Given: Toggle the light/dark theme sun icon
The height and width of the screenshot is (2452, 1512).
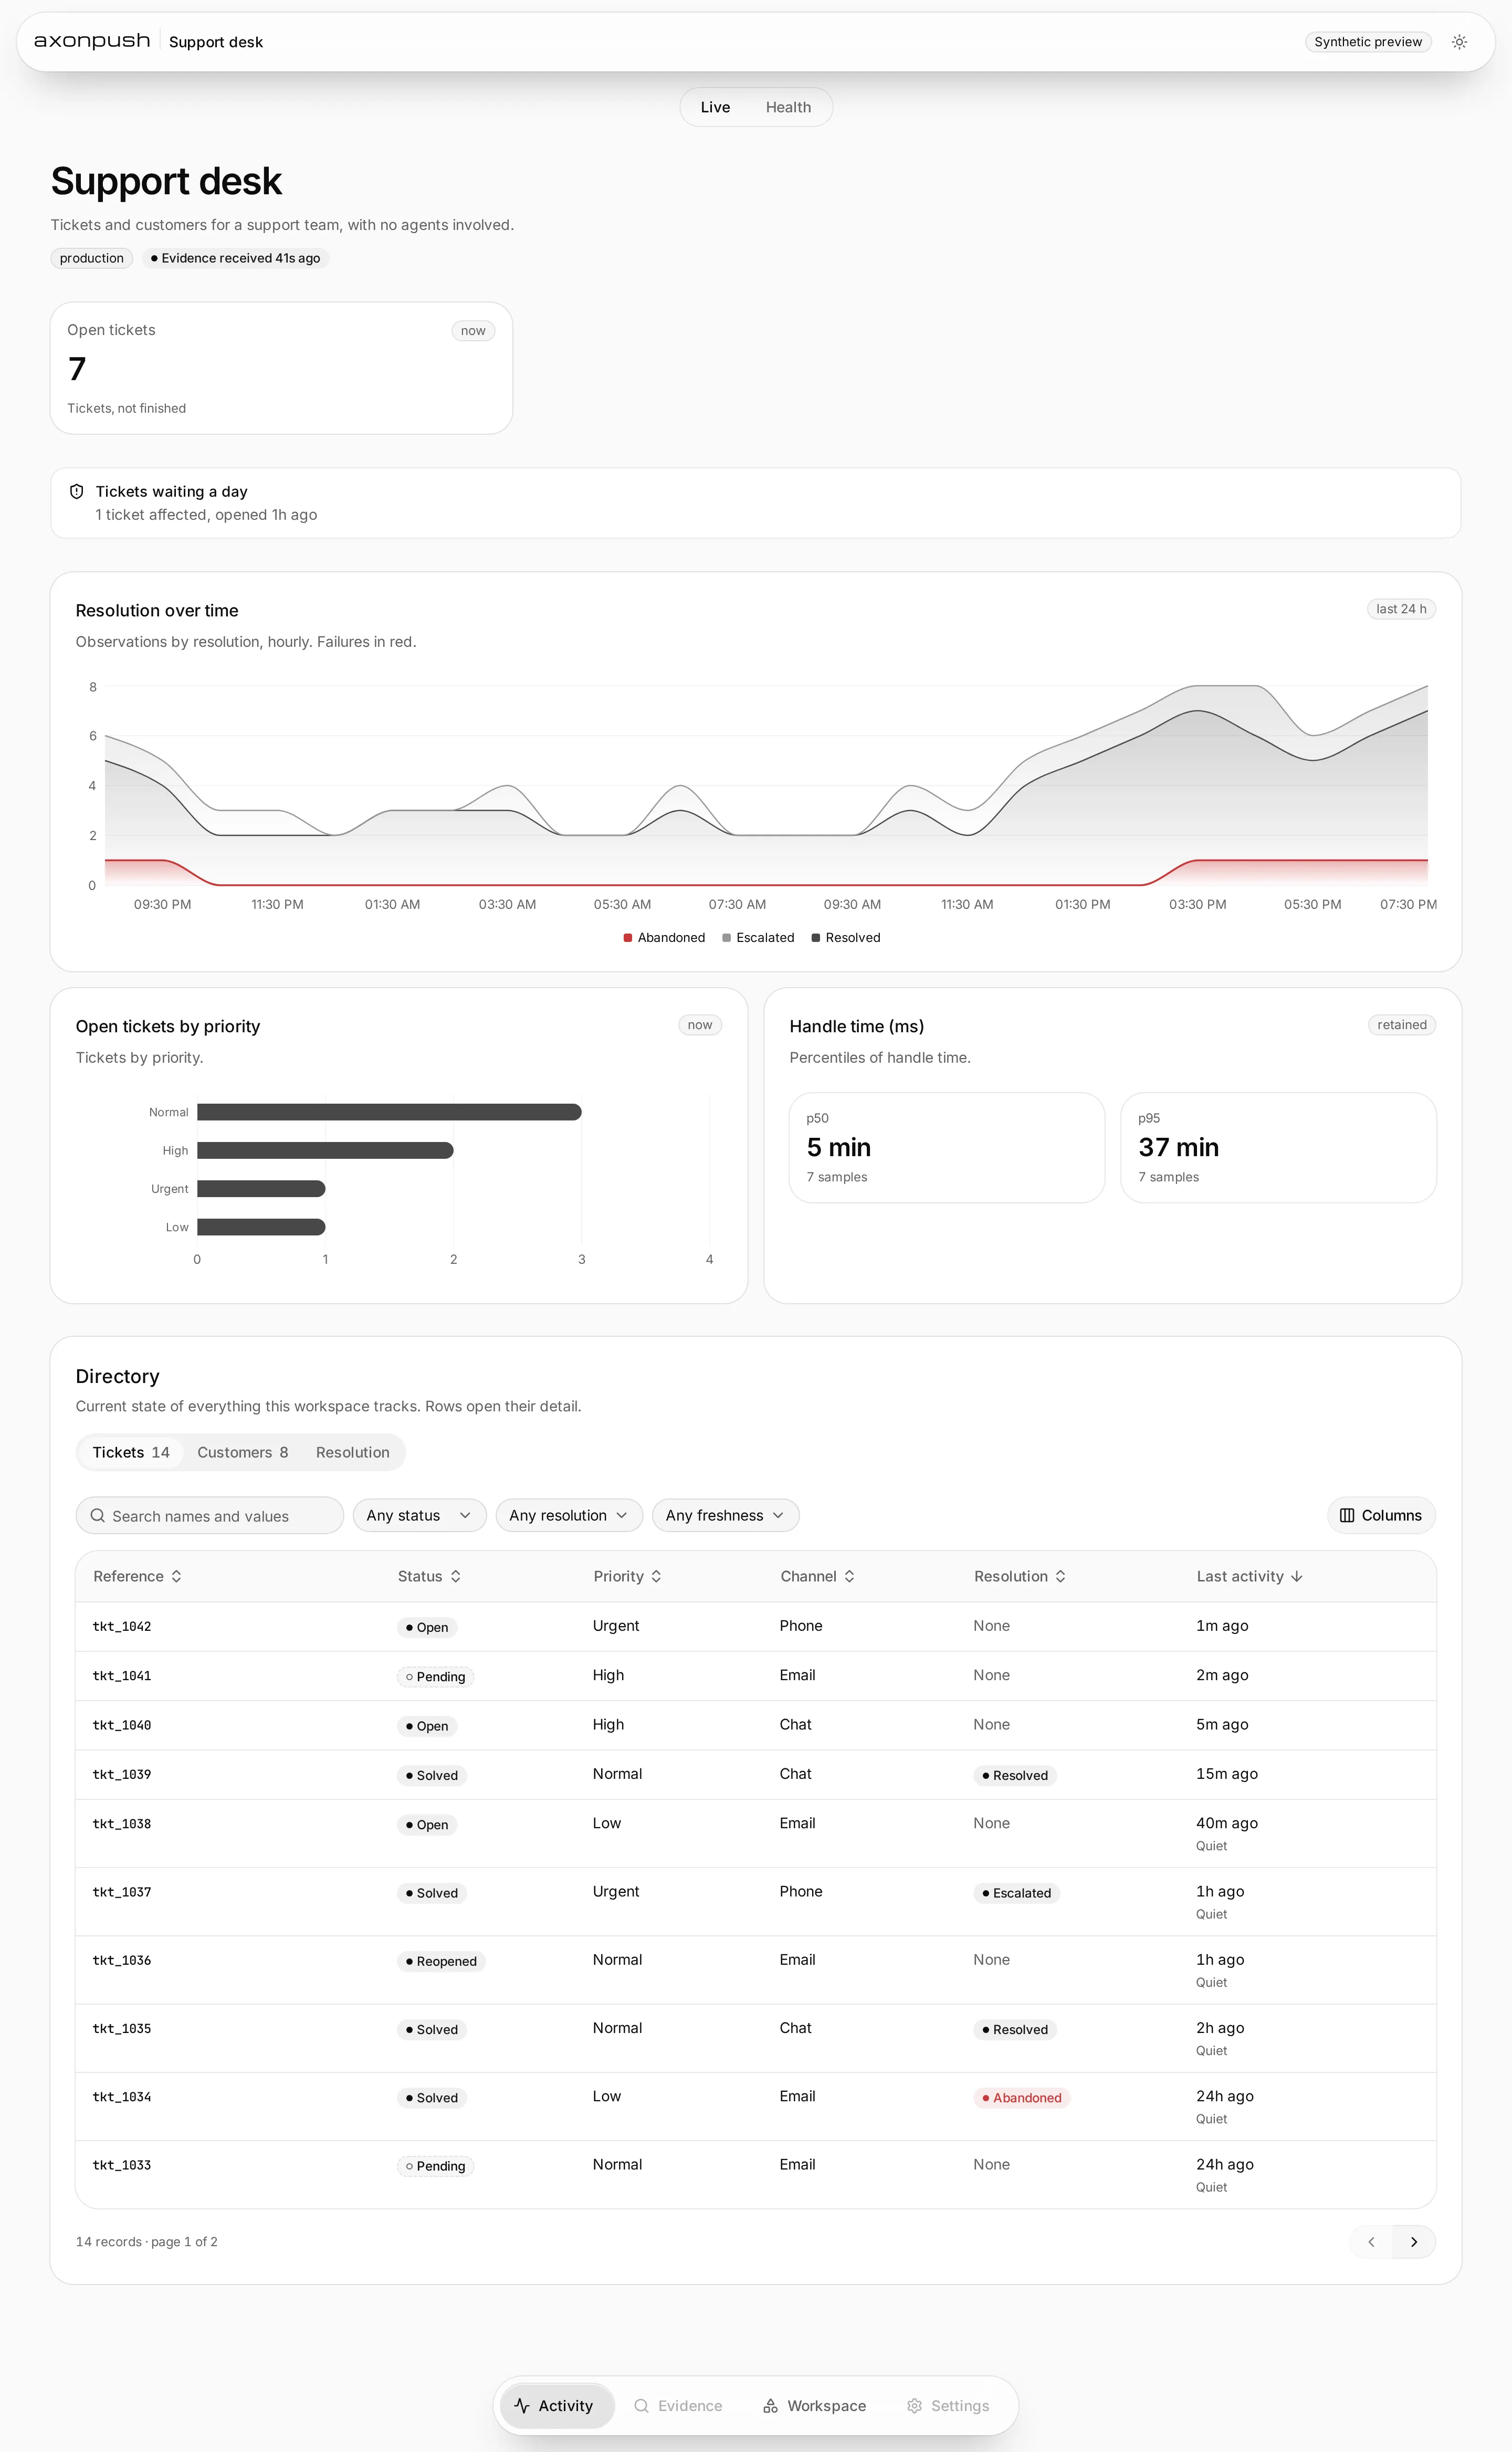Looking at the screenshot, I should coord(1459,42).
